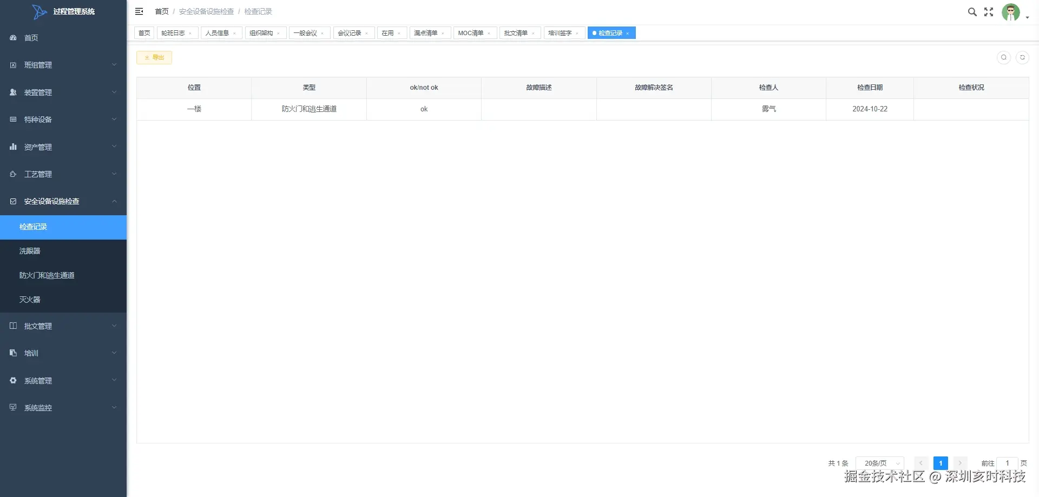
Task: Click the book icon beside 批文管理
Action: pyautogui.click(x=13, y=326)
